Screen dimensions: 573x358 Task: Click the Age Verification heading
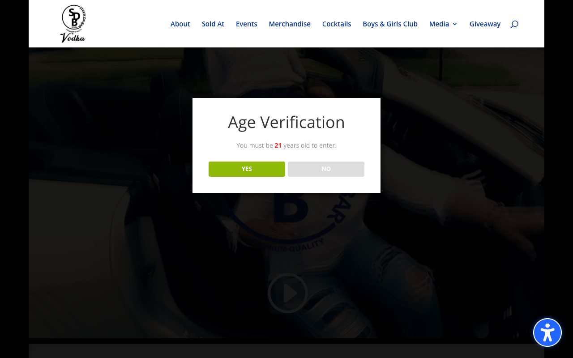click(x=286, y=122)
